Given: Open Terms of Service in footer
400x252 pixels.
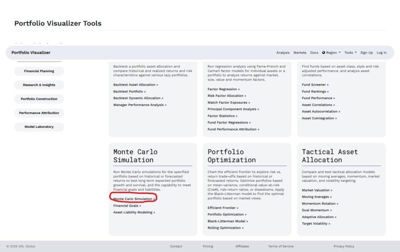Looking at the screenshot, I should (x=281, y=247).
